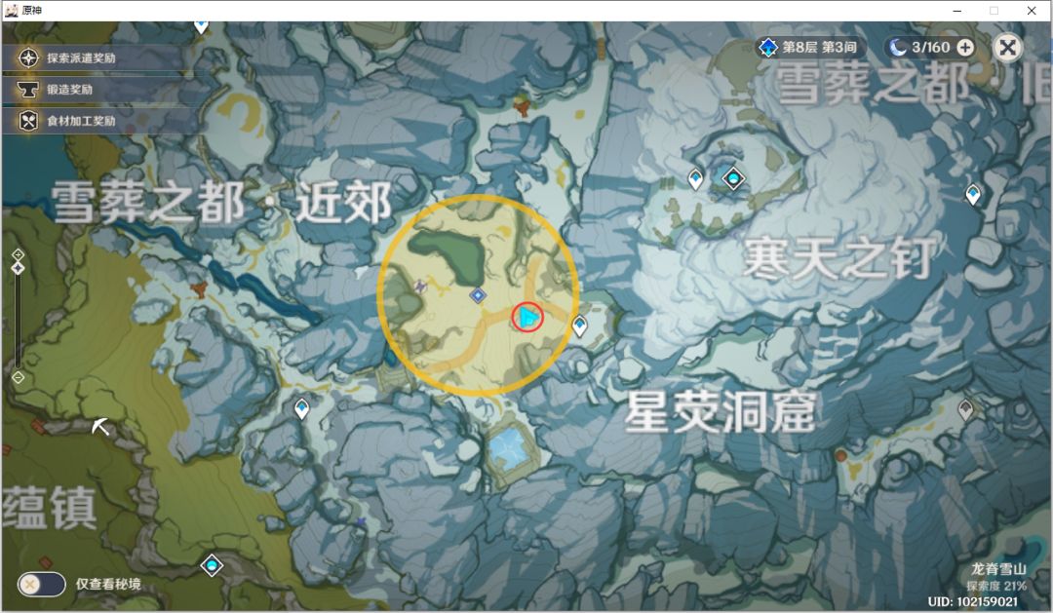
Task: Select the waypoint on the far right edge
Action: [972, 194]
